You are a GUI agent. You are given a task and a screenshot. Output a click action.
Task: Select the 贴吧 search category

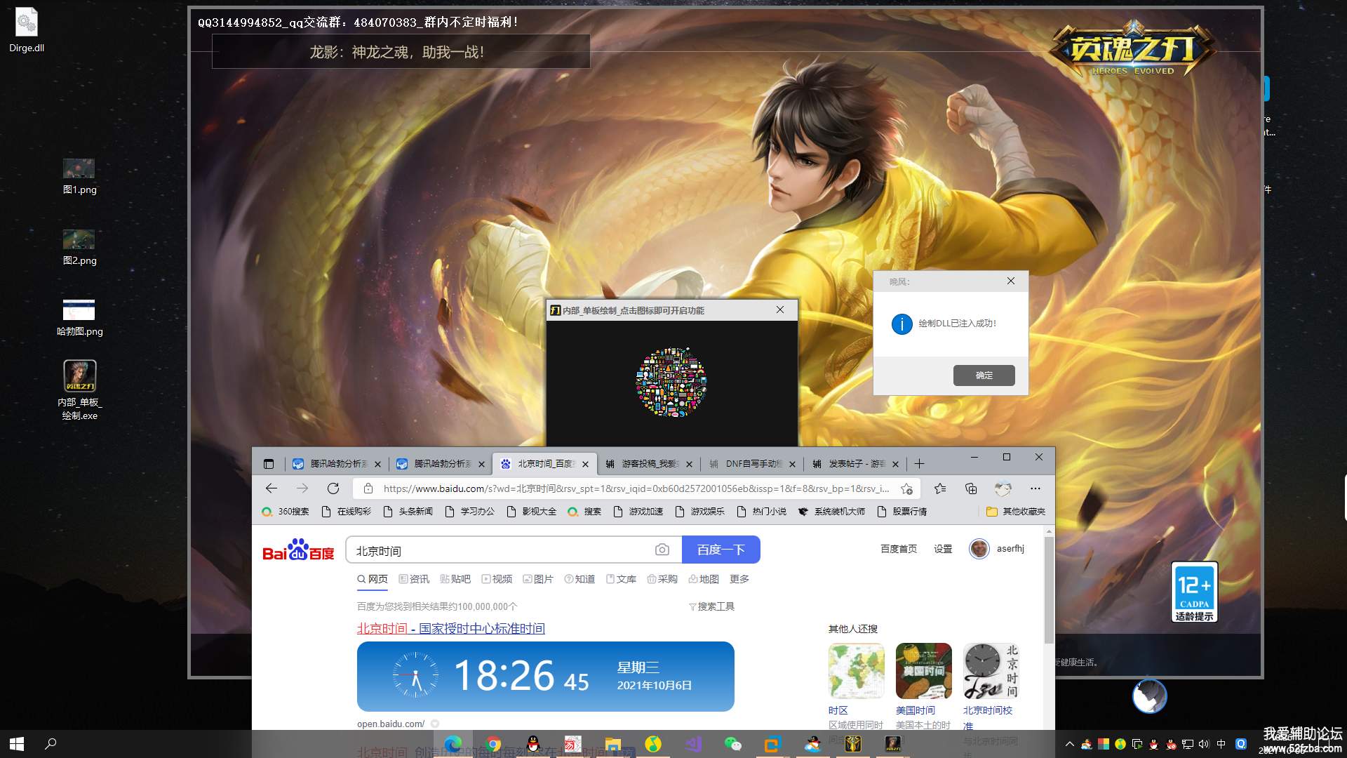pos(455,579)
